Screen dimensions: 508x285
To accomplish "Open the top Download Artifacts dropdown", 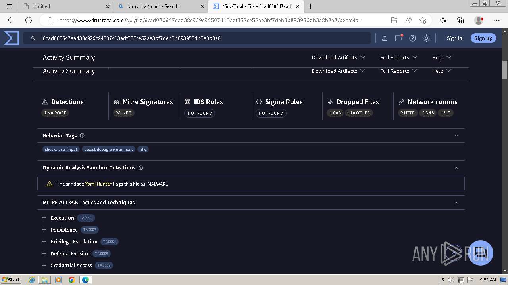I will pyautogui.click(x=339, y=57).
